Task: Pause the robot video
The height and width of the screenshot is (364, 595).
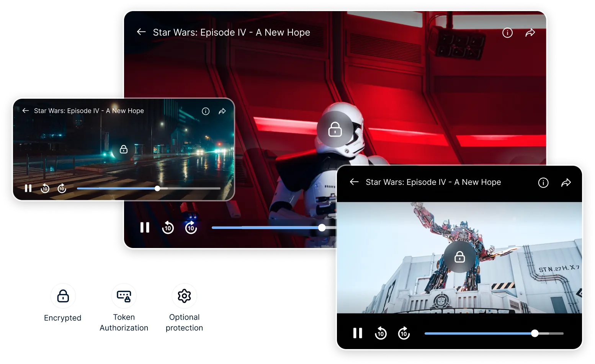Action: (358, 333)
